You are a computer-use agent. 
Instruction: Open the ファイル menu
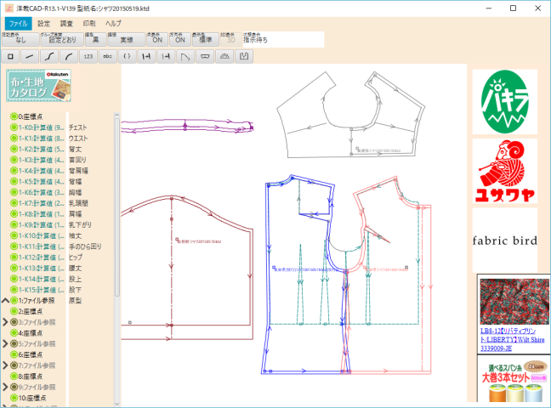coord(18,23)
